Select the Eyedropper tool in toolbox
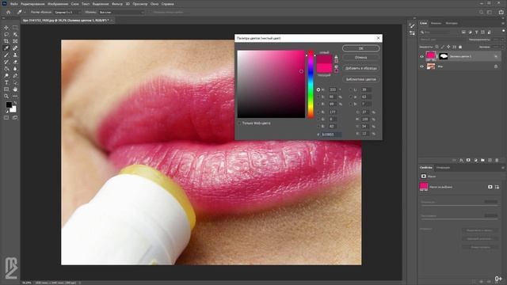This screenshot has width=507, height=285. click(6, 48)
